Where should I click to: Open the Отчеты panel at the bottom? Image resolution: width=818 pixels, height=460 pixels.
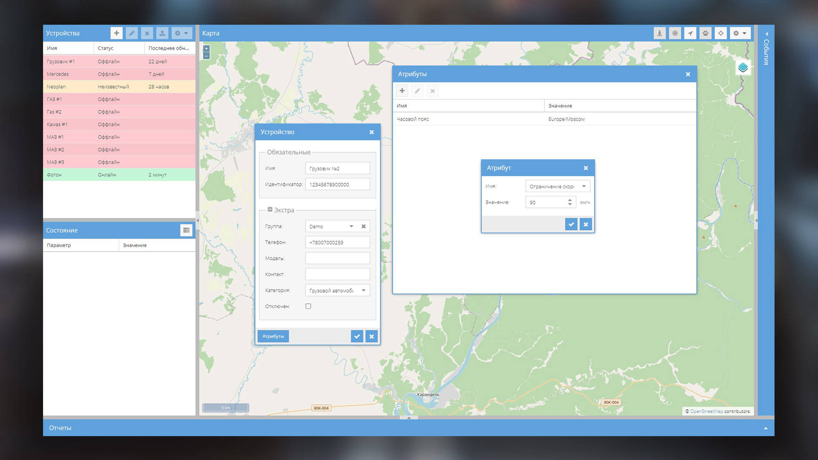[x=60, y=428]
